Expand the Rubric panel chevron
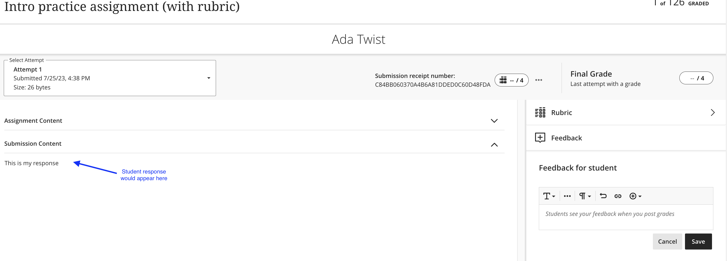 pyautogui.click(x=713, y=112)
